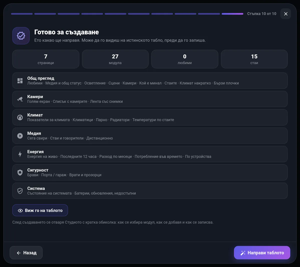Click the magic wand icon in Направи таблото

tap(243, 253)
